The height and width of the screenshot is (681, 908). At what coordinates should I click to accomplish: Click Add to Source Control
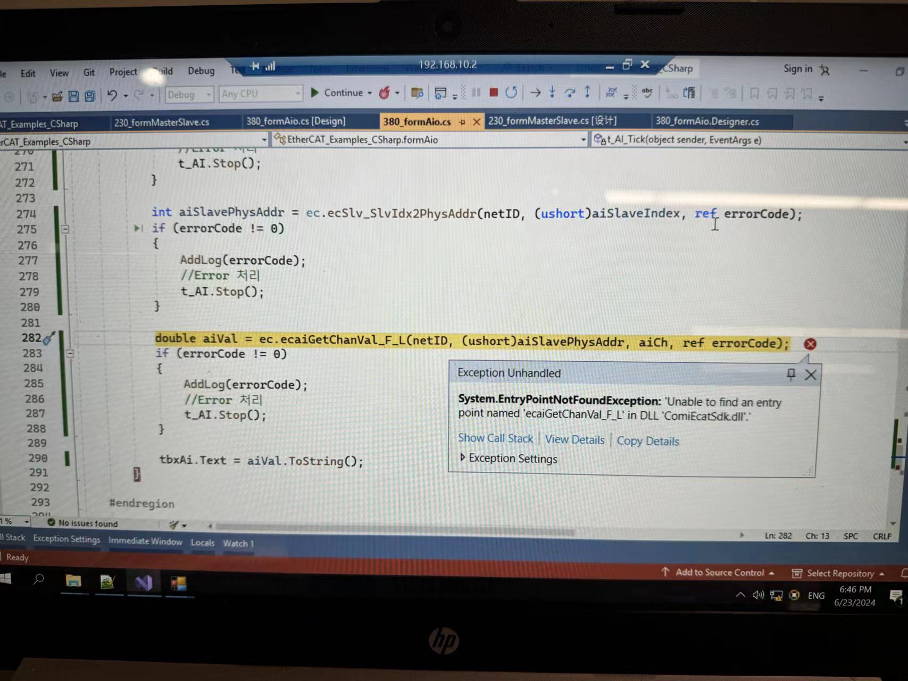tap(719, 572)
